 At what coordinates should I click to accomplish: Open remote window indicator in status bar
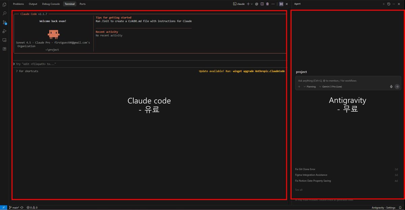3,208
